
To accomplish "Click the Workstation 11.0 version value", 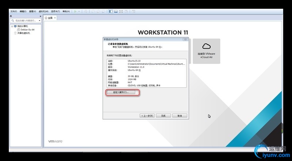I will tap(136, 67).
